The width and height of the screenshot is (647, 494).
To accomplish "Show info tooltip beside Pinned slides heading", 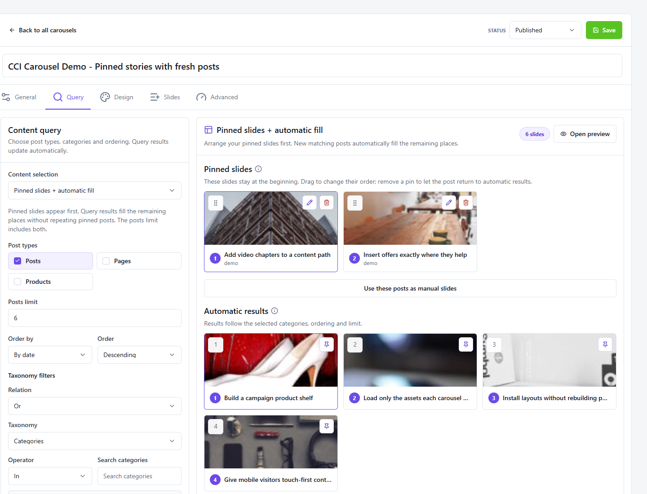I will click(258, 169).
